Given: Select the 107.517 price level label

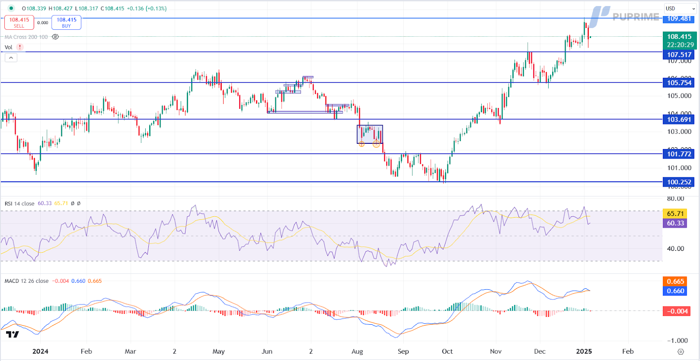Looking at the screenshot, I should coord(679,55).
